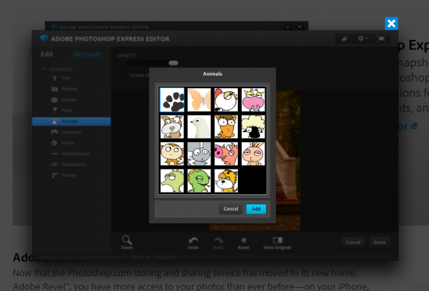This screenshot has height=291, width=429.
Task: Toggle fullscreen mode icon in editor header
Action: tap(381, 38)
